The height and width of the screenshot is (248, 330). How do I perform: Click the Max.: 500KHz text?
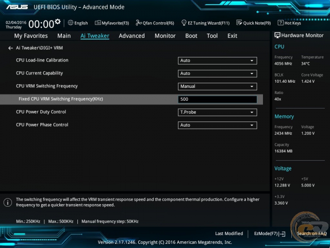61,222
